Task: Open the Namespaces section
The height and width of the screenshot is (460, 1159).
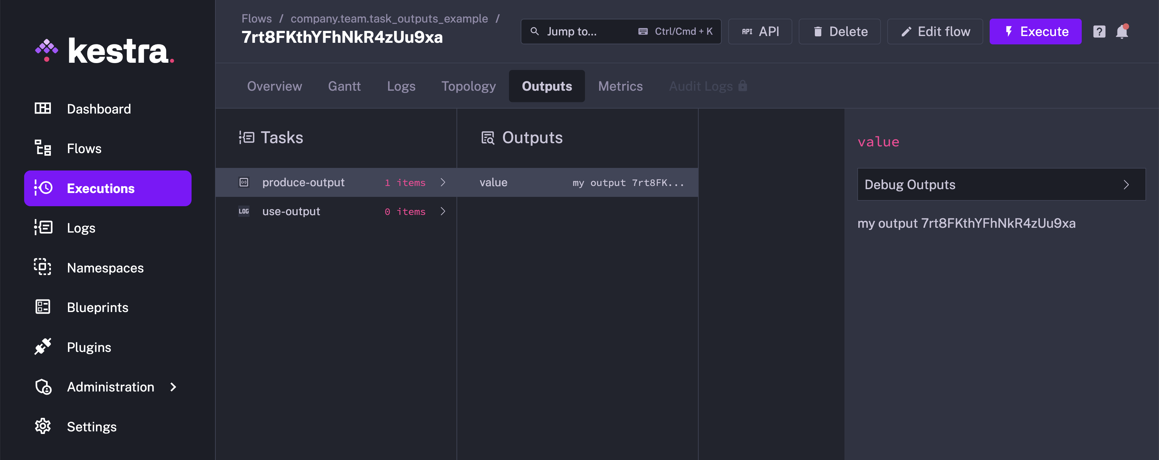Action: (105, 268)
